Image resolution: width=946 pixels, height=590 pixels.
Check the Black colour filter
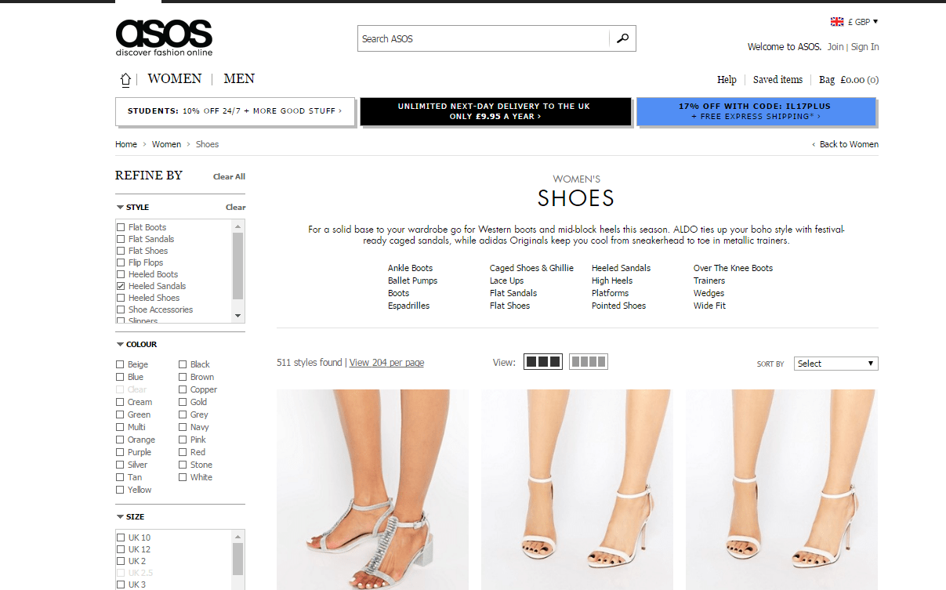[183, 364]
